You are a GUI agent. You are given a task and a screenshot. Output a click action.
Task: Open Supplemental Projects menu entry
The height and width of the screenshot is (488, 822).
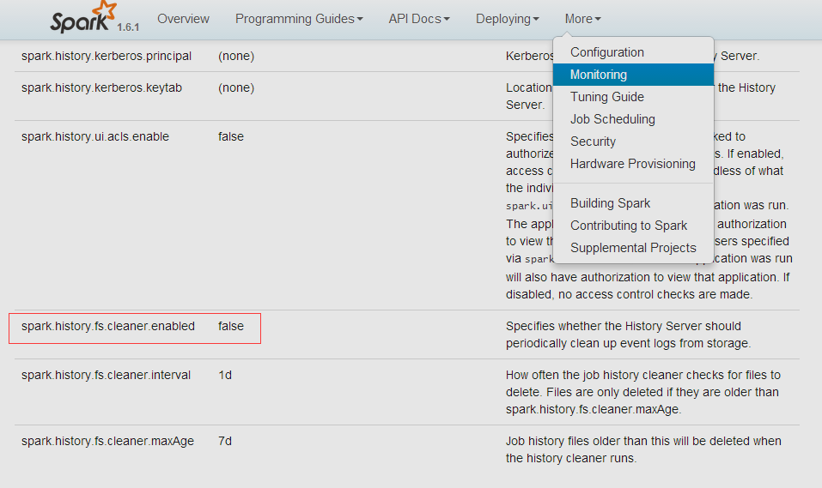pos(633,248)
